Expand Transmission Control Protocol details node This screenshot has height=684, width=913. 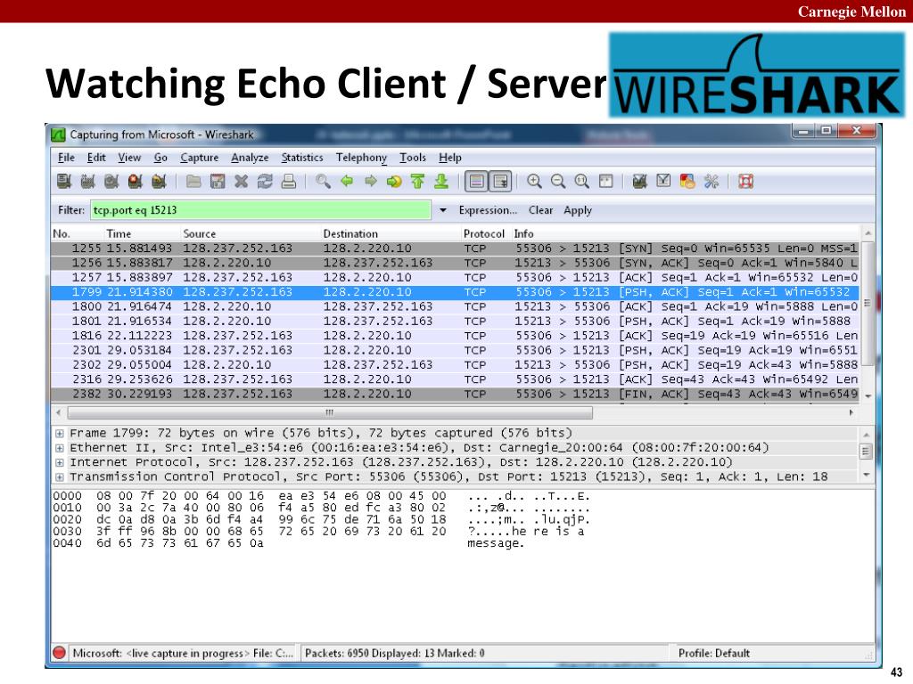60,477
